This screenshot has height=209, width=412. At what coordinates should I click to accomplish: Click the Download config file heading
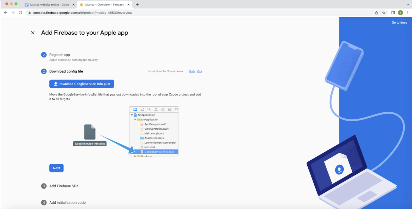click(x=66, y=71)
